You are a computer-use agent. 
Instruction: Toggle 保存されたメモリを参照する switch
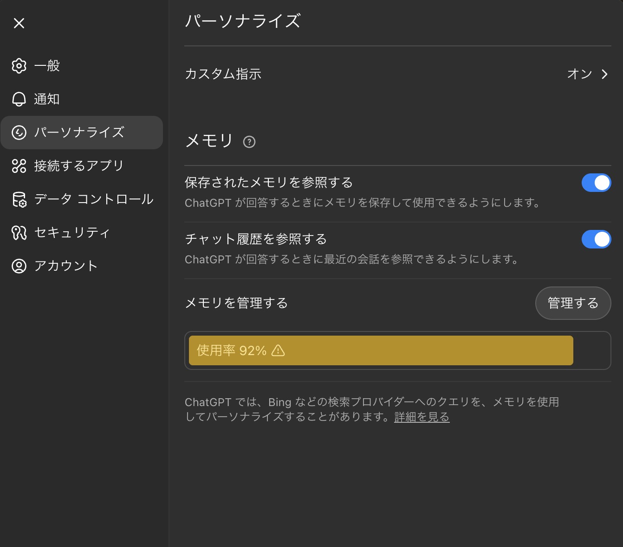tap(597, 183)
